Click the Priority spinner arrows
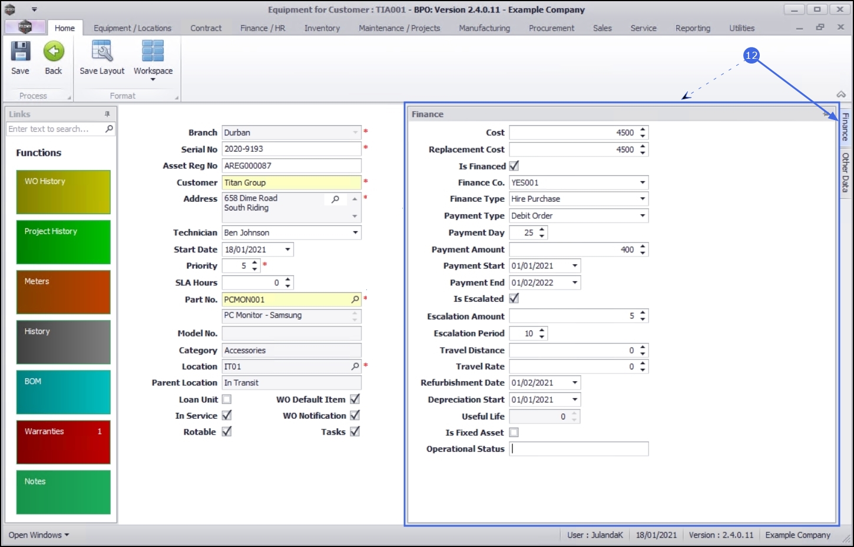The width and height of the screenshot is (854, 547). (254, 266)
